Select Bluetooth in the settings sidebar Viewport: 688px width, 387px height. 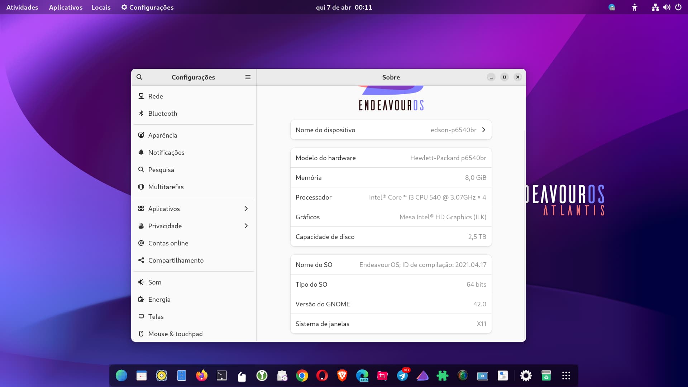[x=193, y=113]
